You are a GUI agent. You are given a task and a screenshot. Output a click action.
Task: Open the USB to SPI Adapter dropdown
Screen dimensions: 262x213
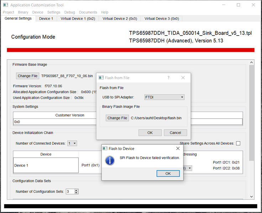click(x=164, y=97)
